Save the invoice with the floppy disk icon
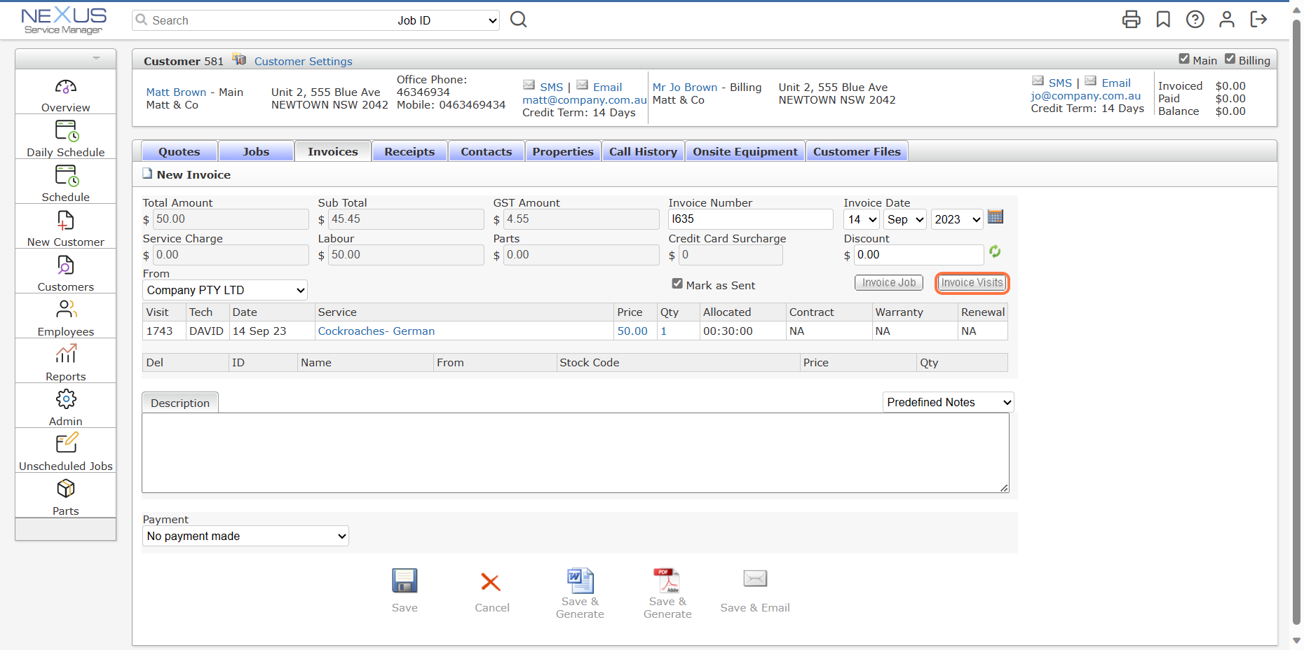 tap(405, 581)
